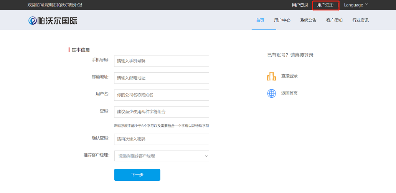Open the 用户注册 link in top bar
396x193 pixels.
click(x=325, y=5)
